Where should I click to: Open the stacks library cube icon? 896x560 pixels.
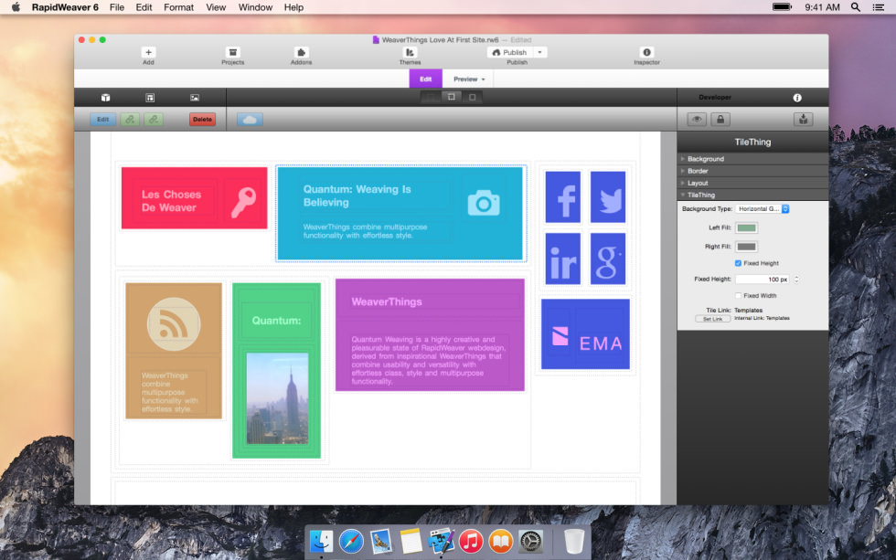(x=106, y=98)
